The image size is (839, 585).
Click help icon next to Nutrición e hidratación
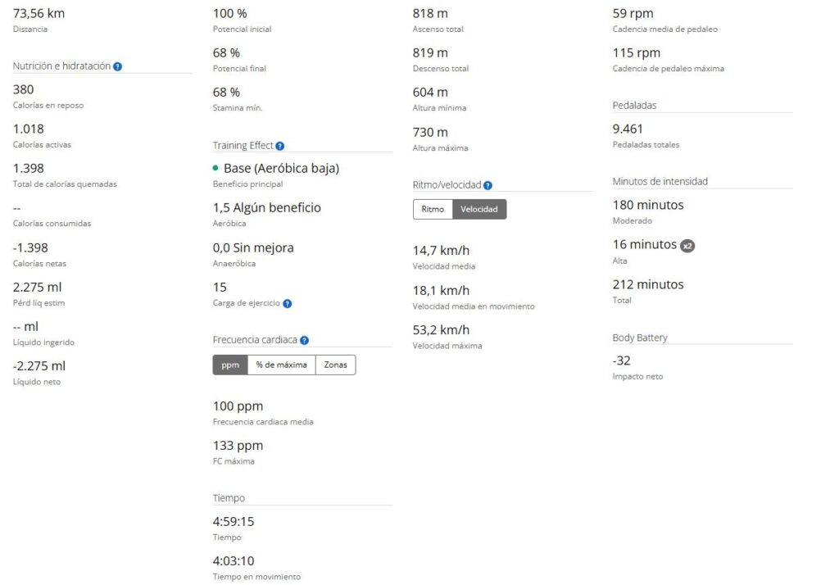coord(118,66)
